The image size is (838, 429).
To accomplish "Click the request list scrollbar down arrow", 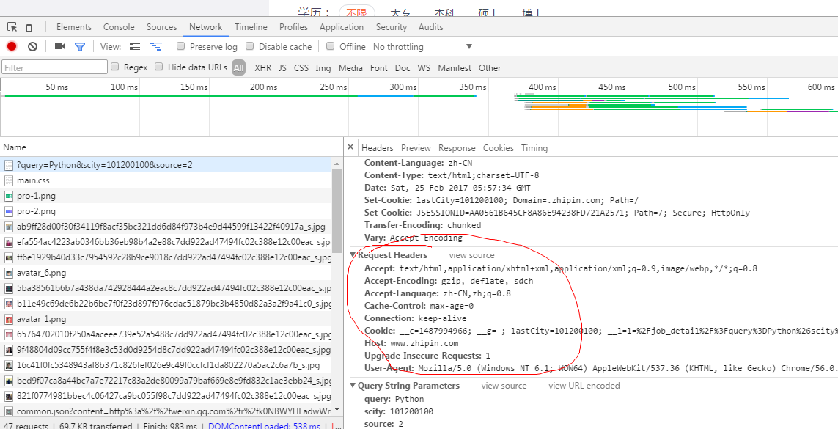I will [x=337, y=410].
